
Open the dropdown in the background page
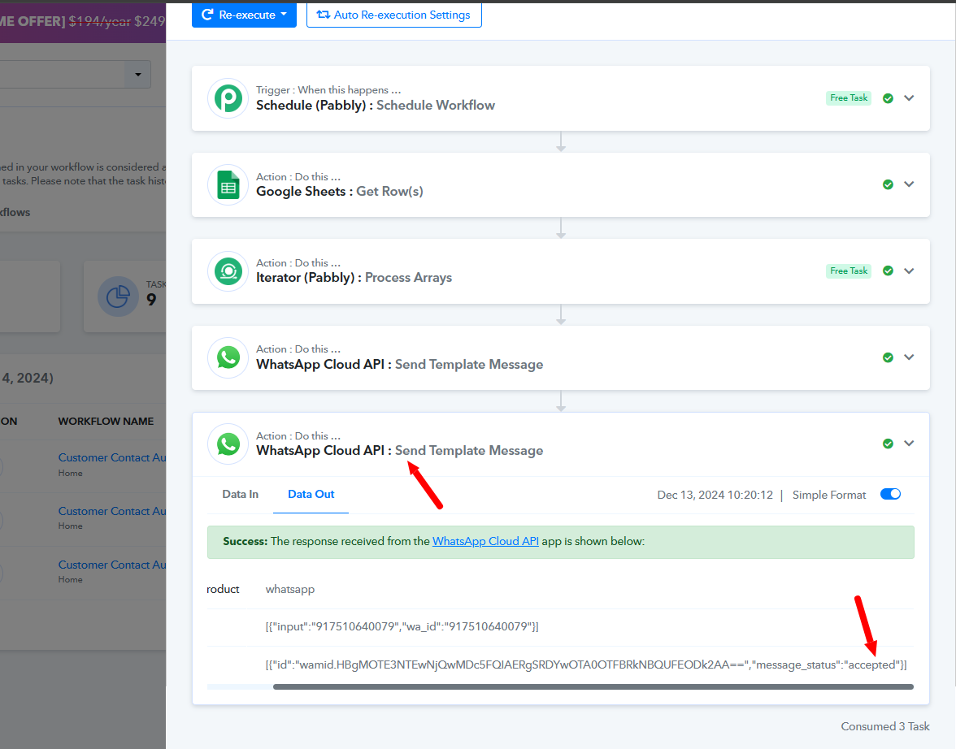(x=138, y=75)
